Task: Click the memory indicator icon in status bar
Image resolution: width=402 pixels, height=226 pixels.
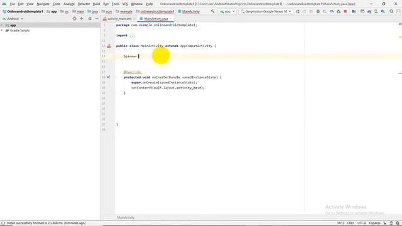Action: (391, 223)
